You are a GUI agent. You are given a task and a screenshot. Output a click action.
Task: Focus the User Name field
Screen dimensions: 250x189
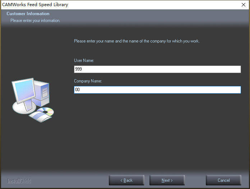point(157,69)
